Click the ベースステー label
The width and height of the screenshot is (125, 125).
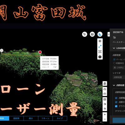coord(119,42)
